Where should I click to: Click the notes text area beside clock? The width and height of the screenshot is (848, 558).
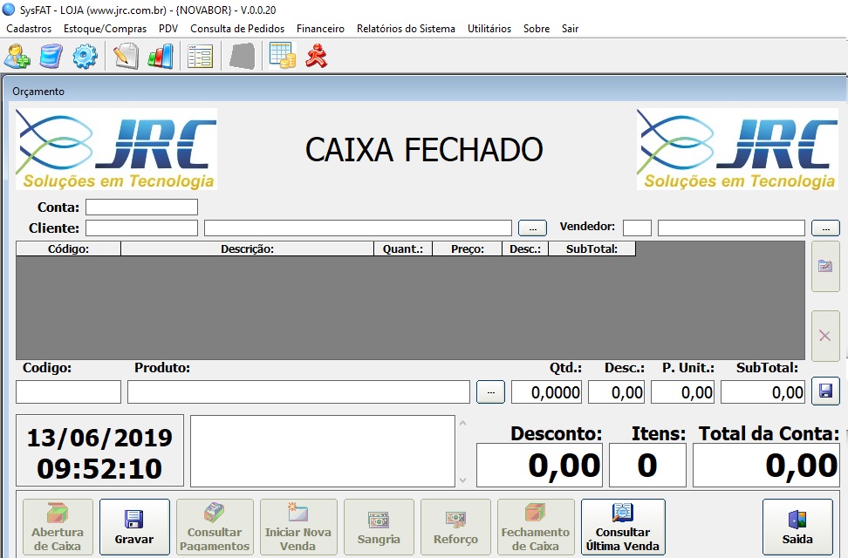tap(323, 451)
